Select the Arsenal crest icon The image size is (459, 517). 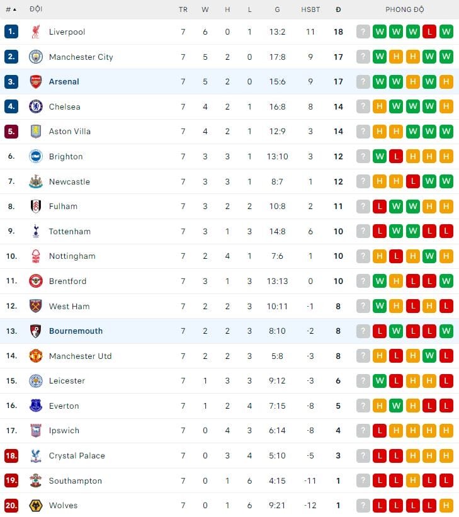click(x=36, y=81)
